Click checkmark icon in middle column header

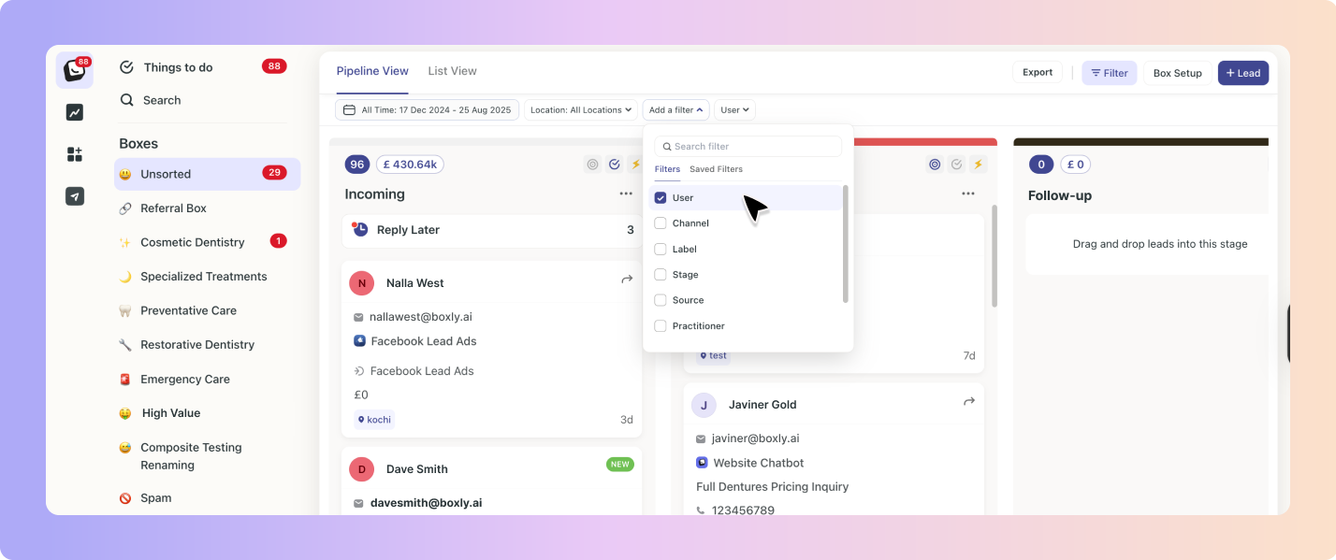click(956, 165)
